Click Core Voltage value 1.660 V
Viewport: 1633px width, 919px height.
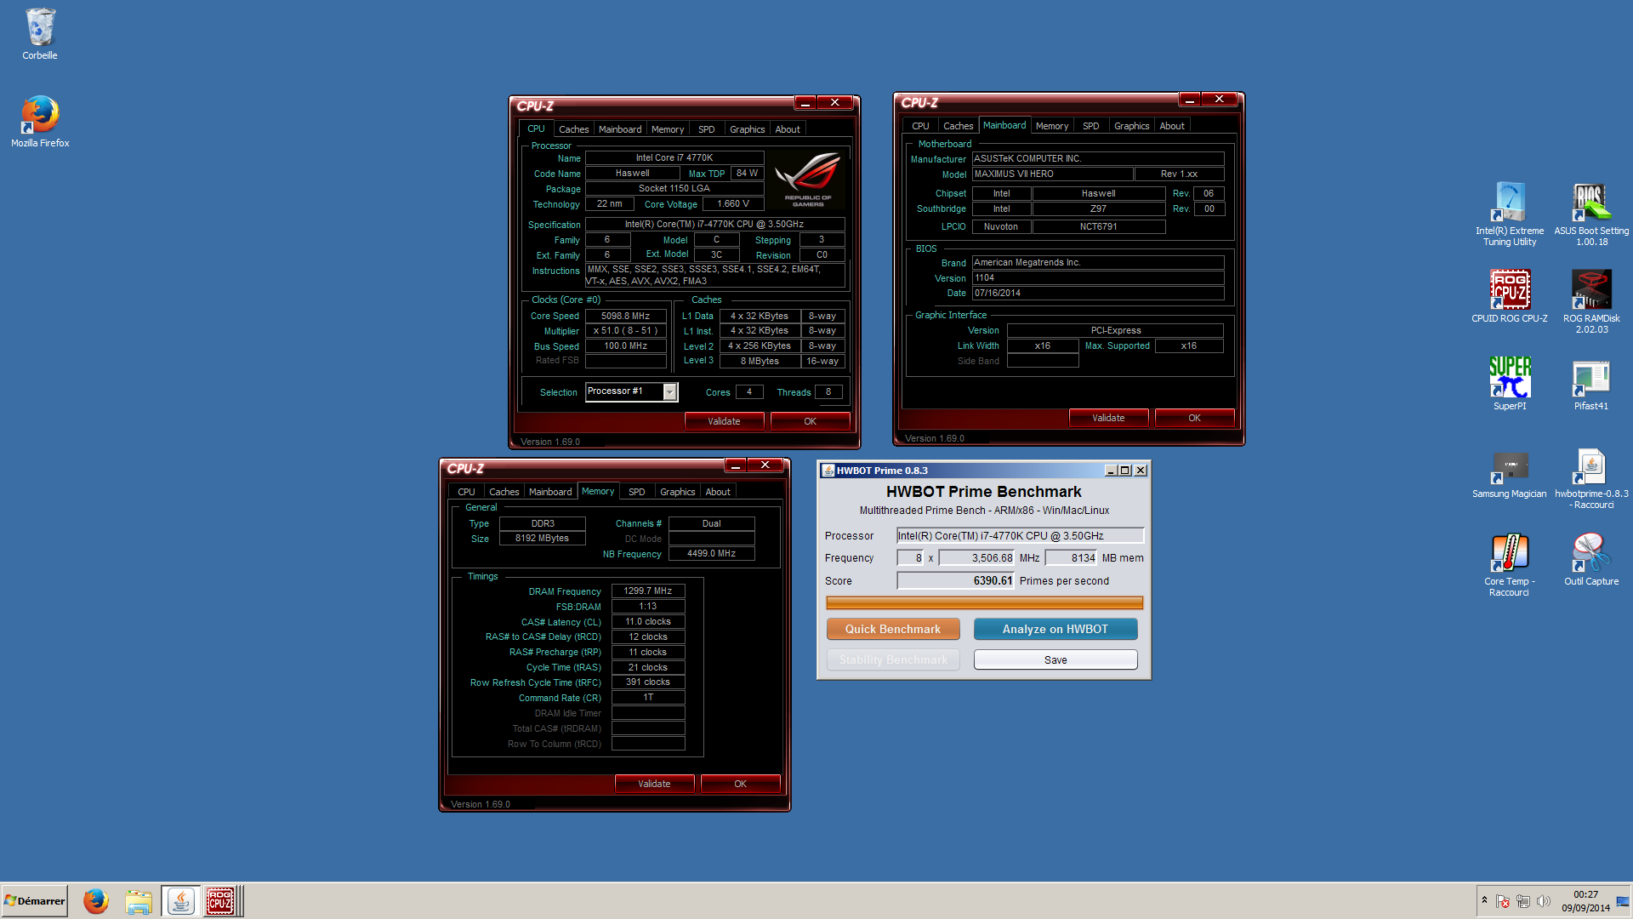[732, 204]
